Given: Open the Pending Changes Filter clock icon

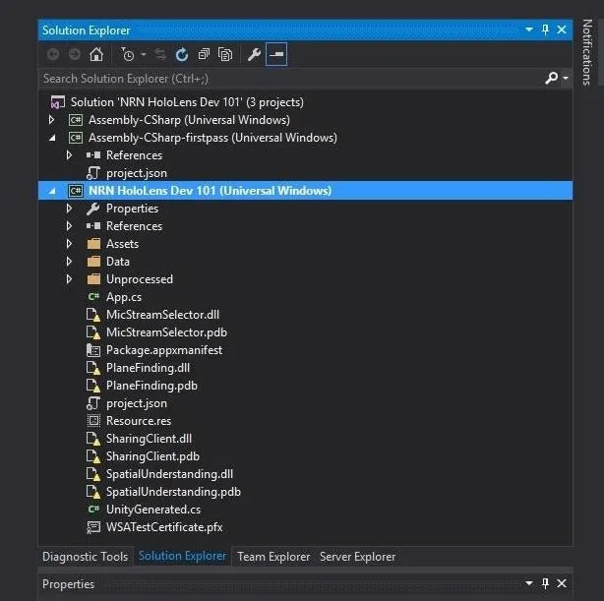Looking at the screenshot, I should [128, 55].
